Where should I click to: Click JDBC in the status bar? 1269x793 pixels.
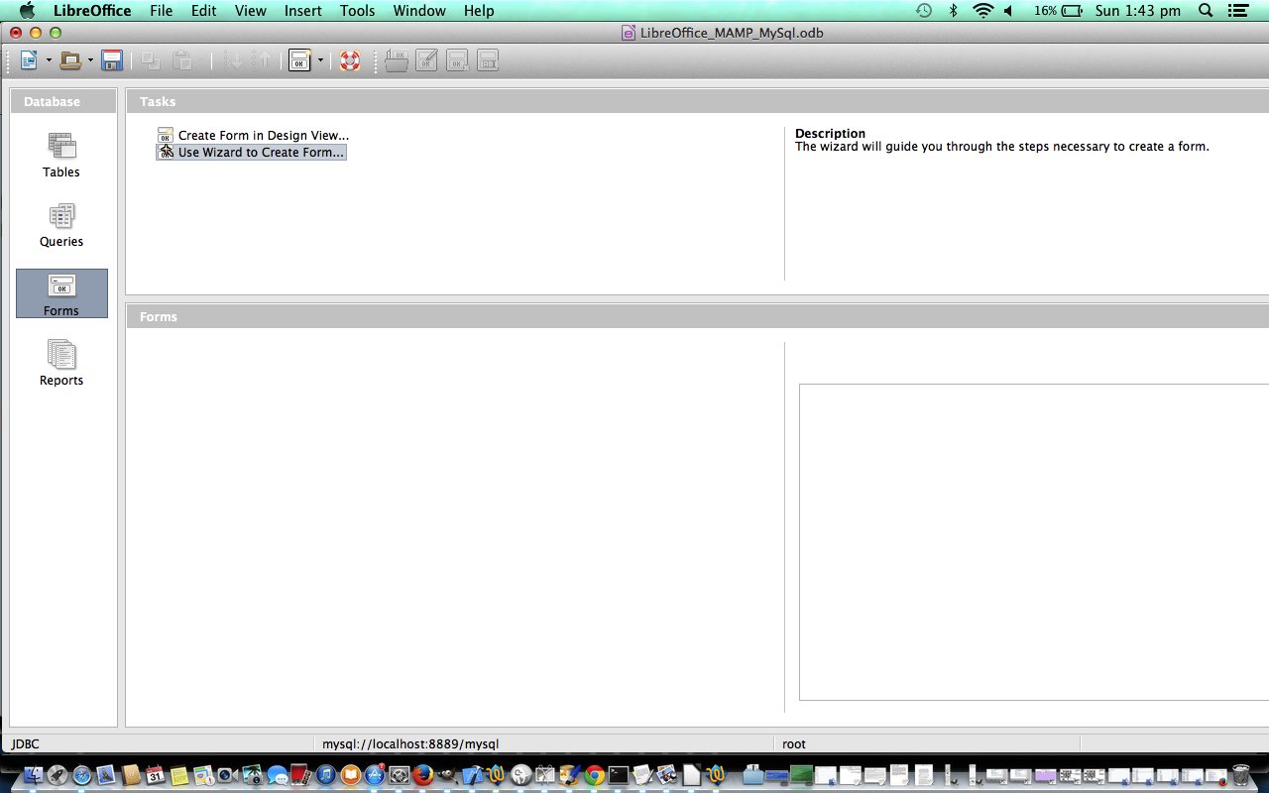pyautogui.click(x=26, y=743)
